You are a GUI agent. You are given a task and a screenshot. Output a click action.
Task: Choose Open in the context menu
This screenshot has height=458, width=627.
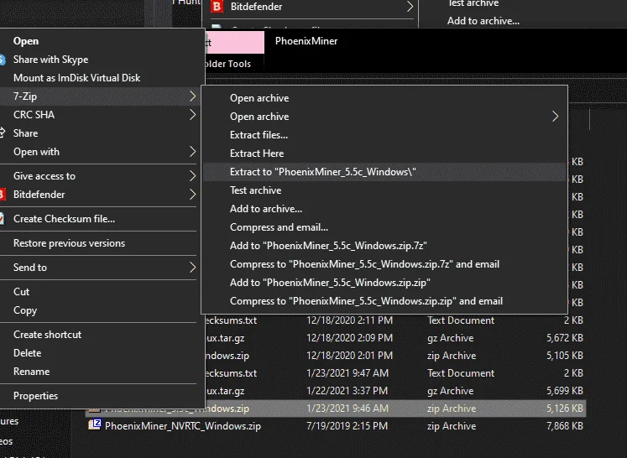pyautogui.click(x=100, y=41)
